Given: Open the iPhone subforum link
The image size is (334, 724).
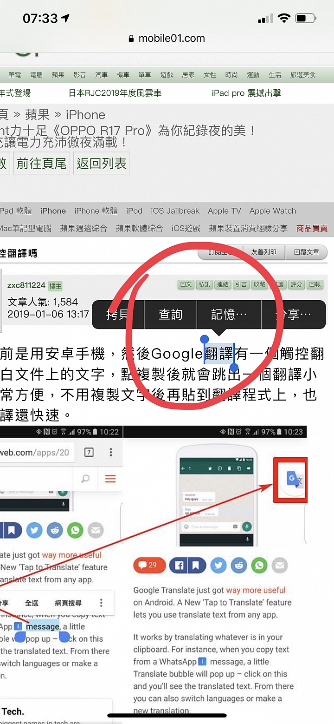Looking at the screenshot, I should point(53,211).
